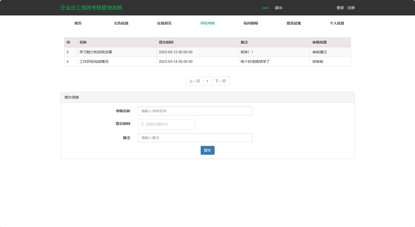Click the 备注 column header in table
This screenshot has width=415, height=227.
pos(274,42)
